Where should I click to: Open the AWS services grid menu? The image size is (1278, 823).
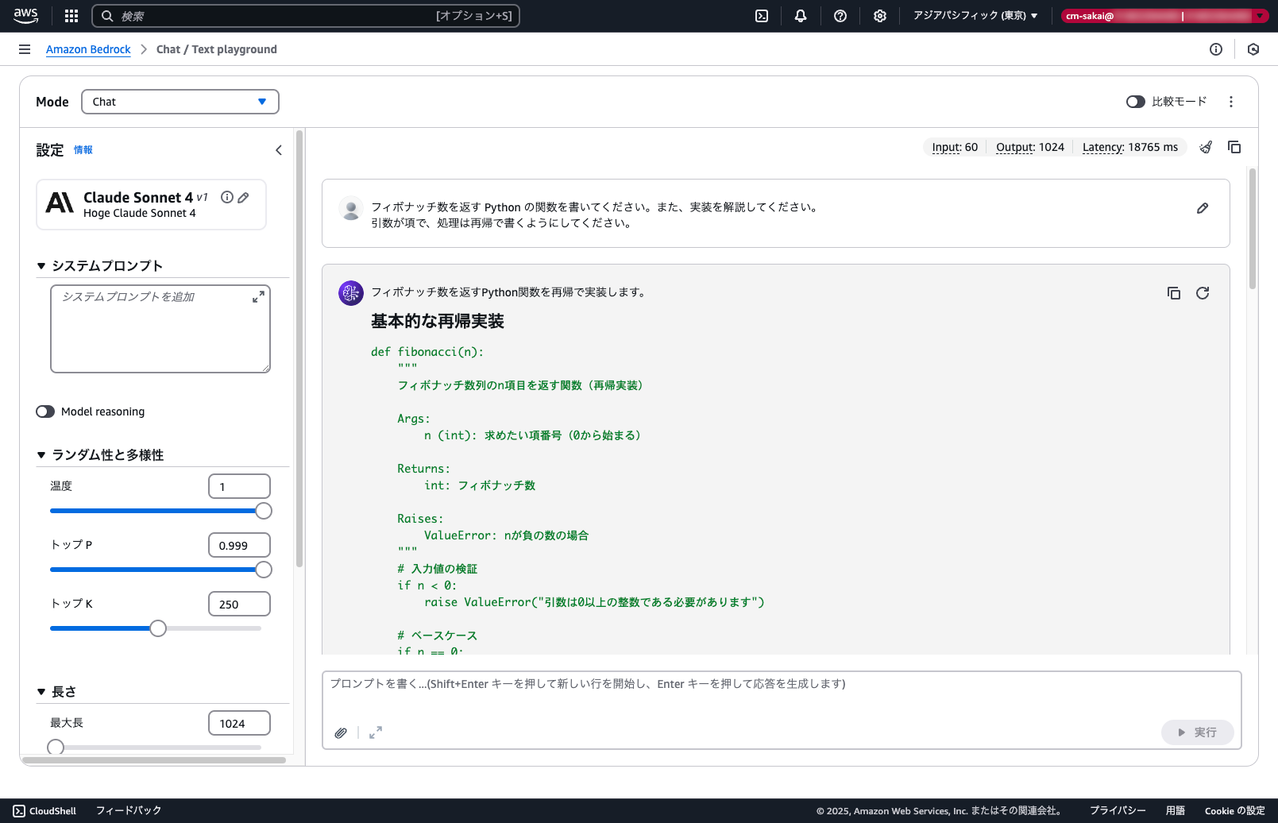point(71,16)
